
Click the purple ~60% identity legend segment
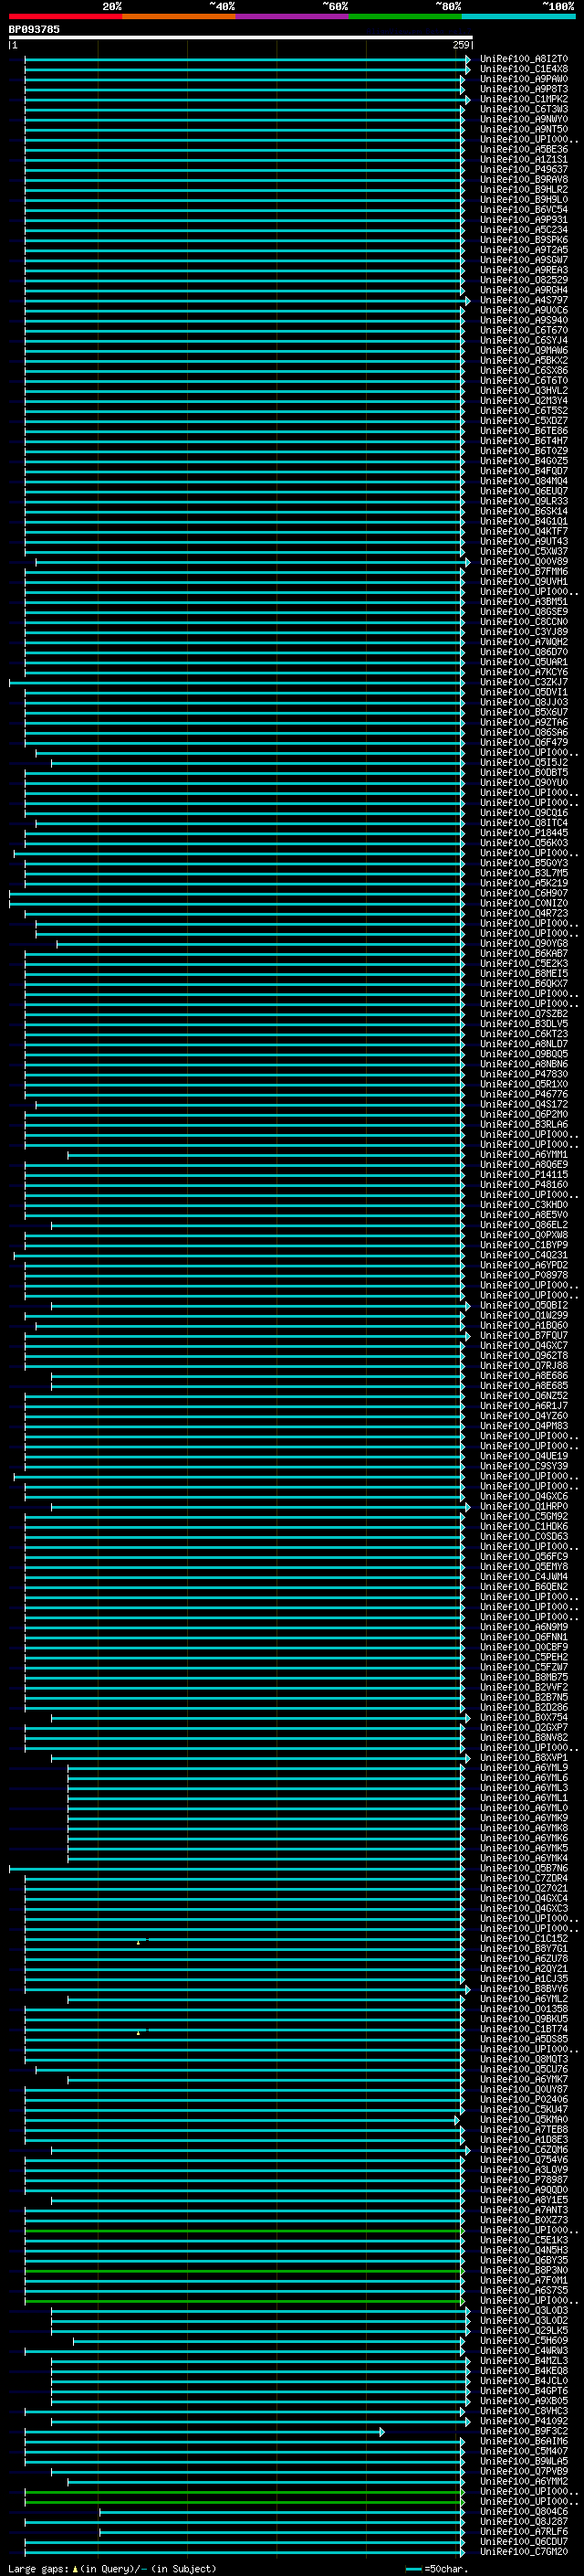coord(291,16)
